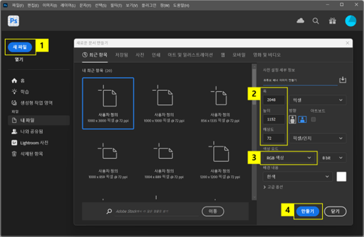This screenshot has height=237, width=364.
Task: Switch to the 사진 tab
Action: tap(140, 55)
